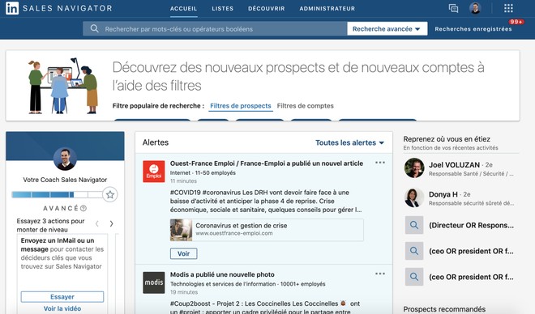Click SALES NAVIGATOR title text
The height and width of the screenshot is (314, 535).
tap(67, 8)
